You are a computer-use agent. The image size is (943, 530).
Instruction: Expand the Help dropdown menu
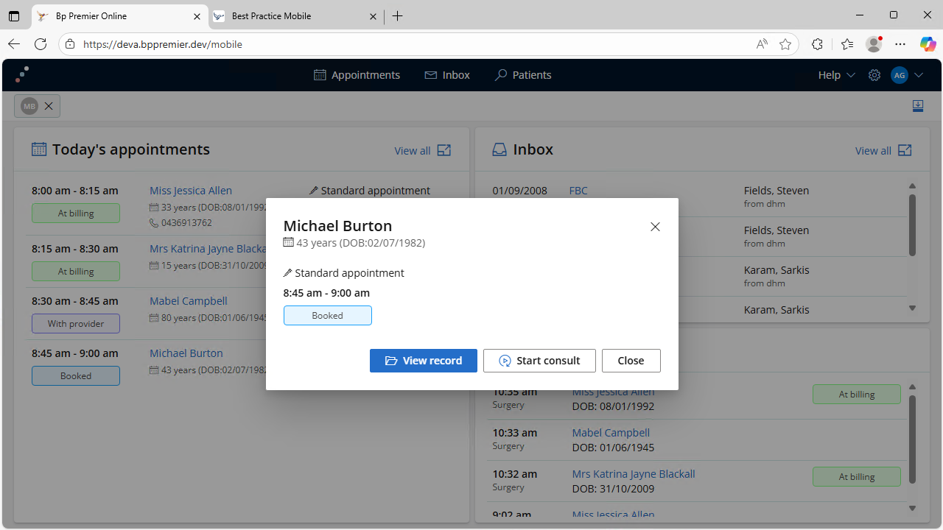coord(836,75)
